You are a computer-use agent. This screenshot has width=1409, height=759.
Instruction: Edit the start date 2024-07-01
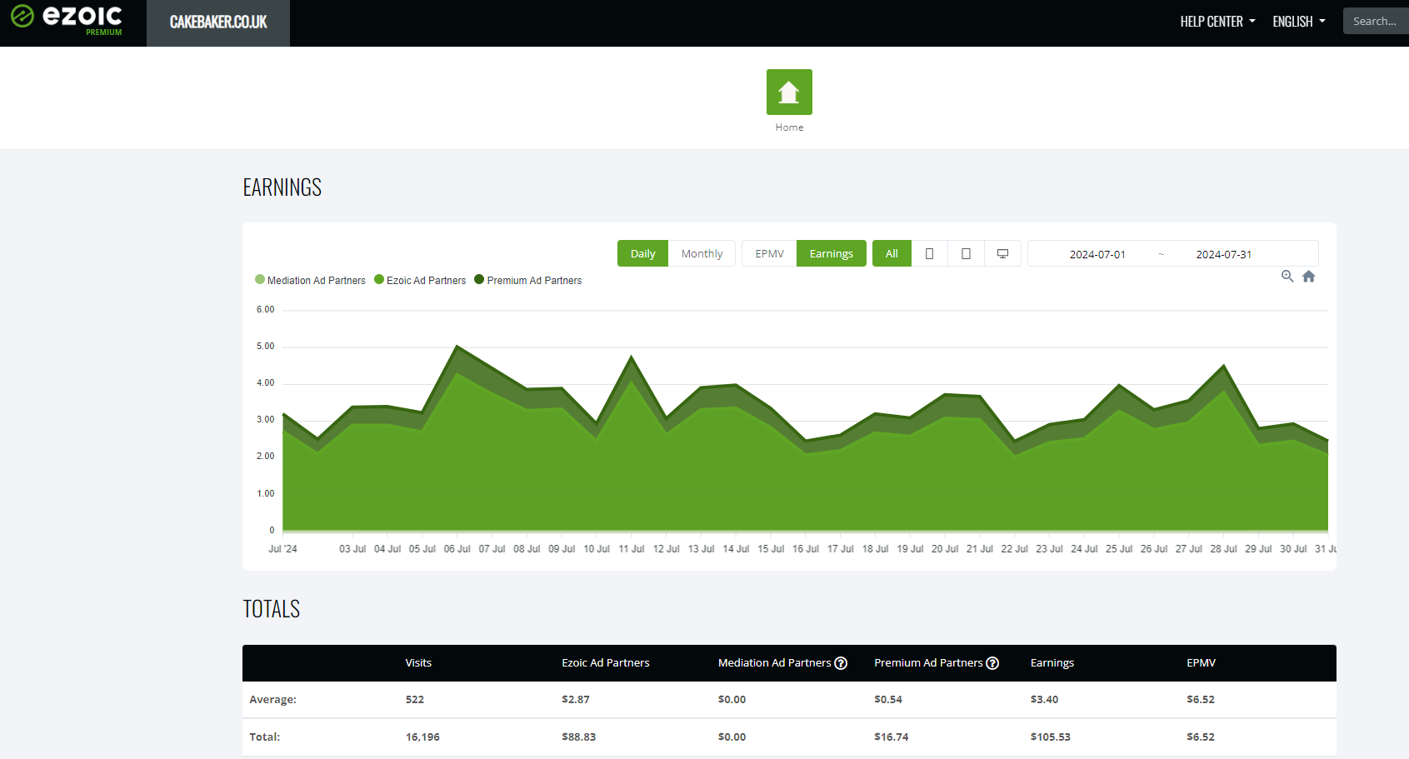pos(1097,254)
